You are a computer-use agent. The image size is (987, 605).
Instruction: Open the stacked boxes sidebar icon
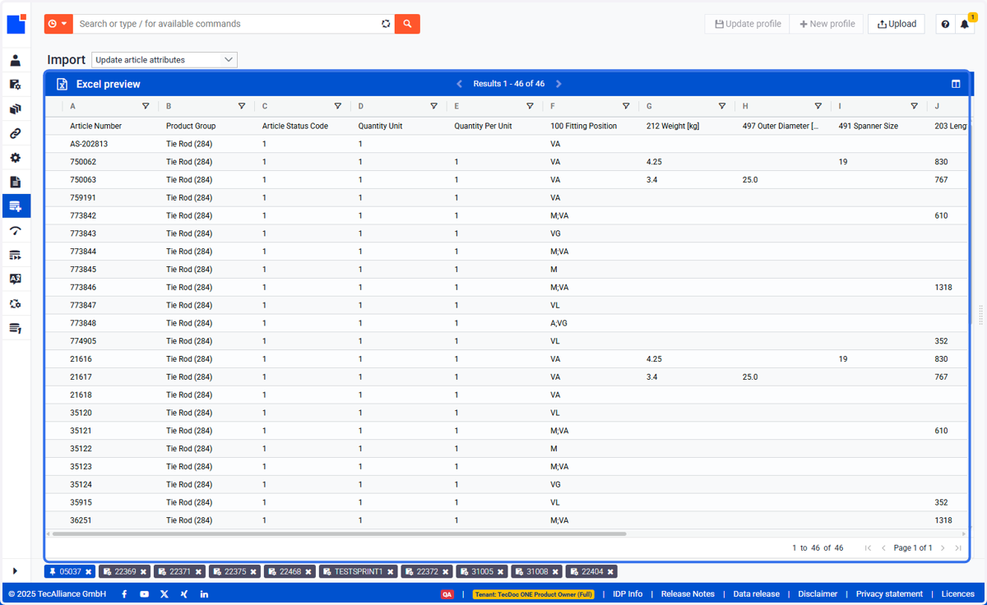[15, 109]
